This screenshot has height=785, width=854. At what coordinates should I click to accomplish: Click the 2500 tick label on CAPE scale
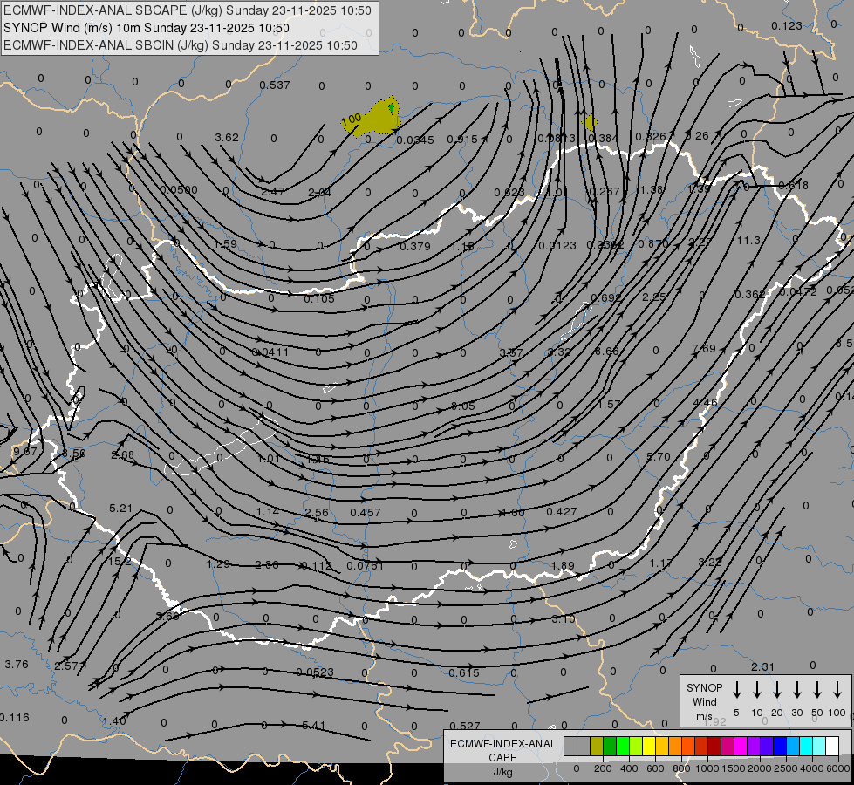tap(786, 768)
